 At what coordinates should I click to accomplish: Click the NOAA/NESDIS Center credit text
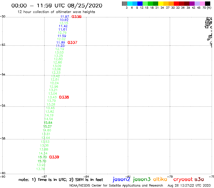[116, 185]
